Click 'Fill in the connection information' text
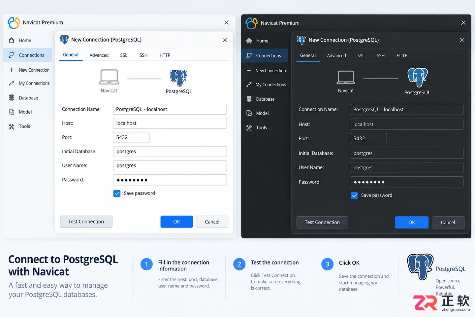 pyautogui.click(x=184, y=265)
